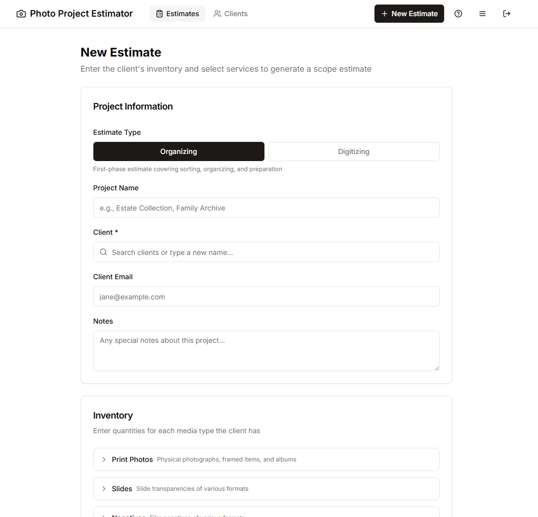Switch estimate type to Digitizing
The image size is (538, 517).
354,151
